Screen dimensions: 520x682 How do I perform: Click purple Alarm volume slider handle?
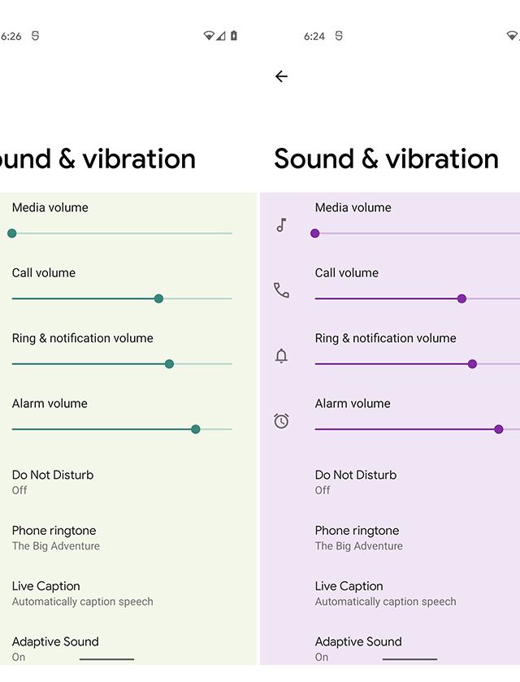click(x=499, y=429)
